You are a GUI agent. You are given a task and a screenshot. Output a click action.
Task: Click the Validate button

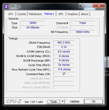click(x=75, y=101)
